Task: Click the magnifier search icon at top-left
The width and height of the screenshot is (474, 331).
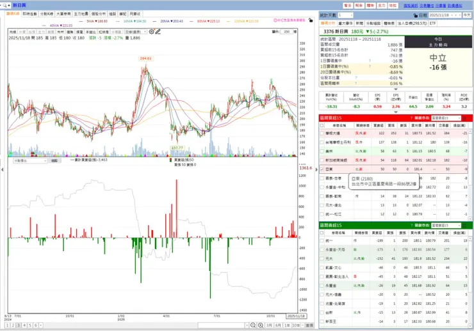Action: point(5,5)
